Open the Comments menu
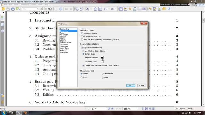 [24, 4]
